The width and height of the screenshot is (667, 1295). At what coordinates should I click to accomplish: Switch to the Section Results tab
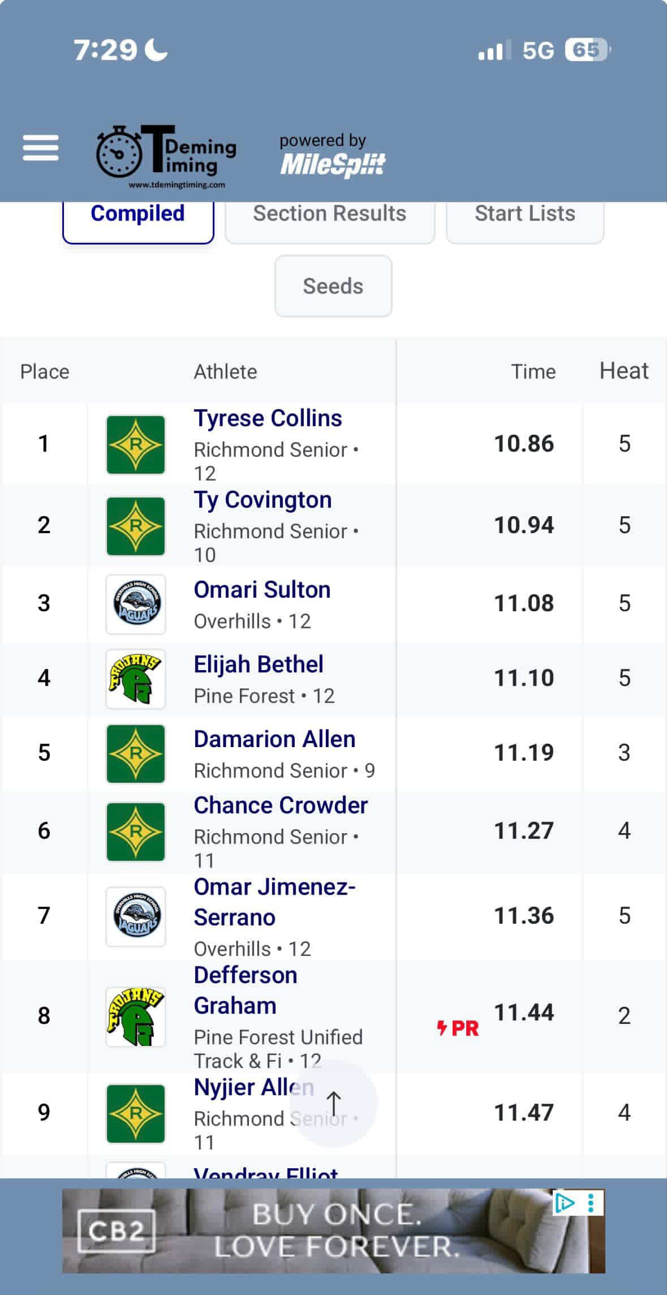(330, 215)
